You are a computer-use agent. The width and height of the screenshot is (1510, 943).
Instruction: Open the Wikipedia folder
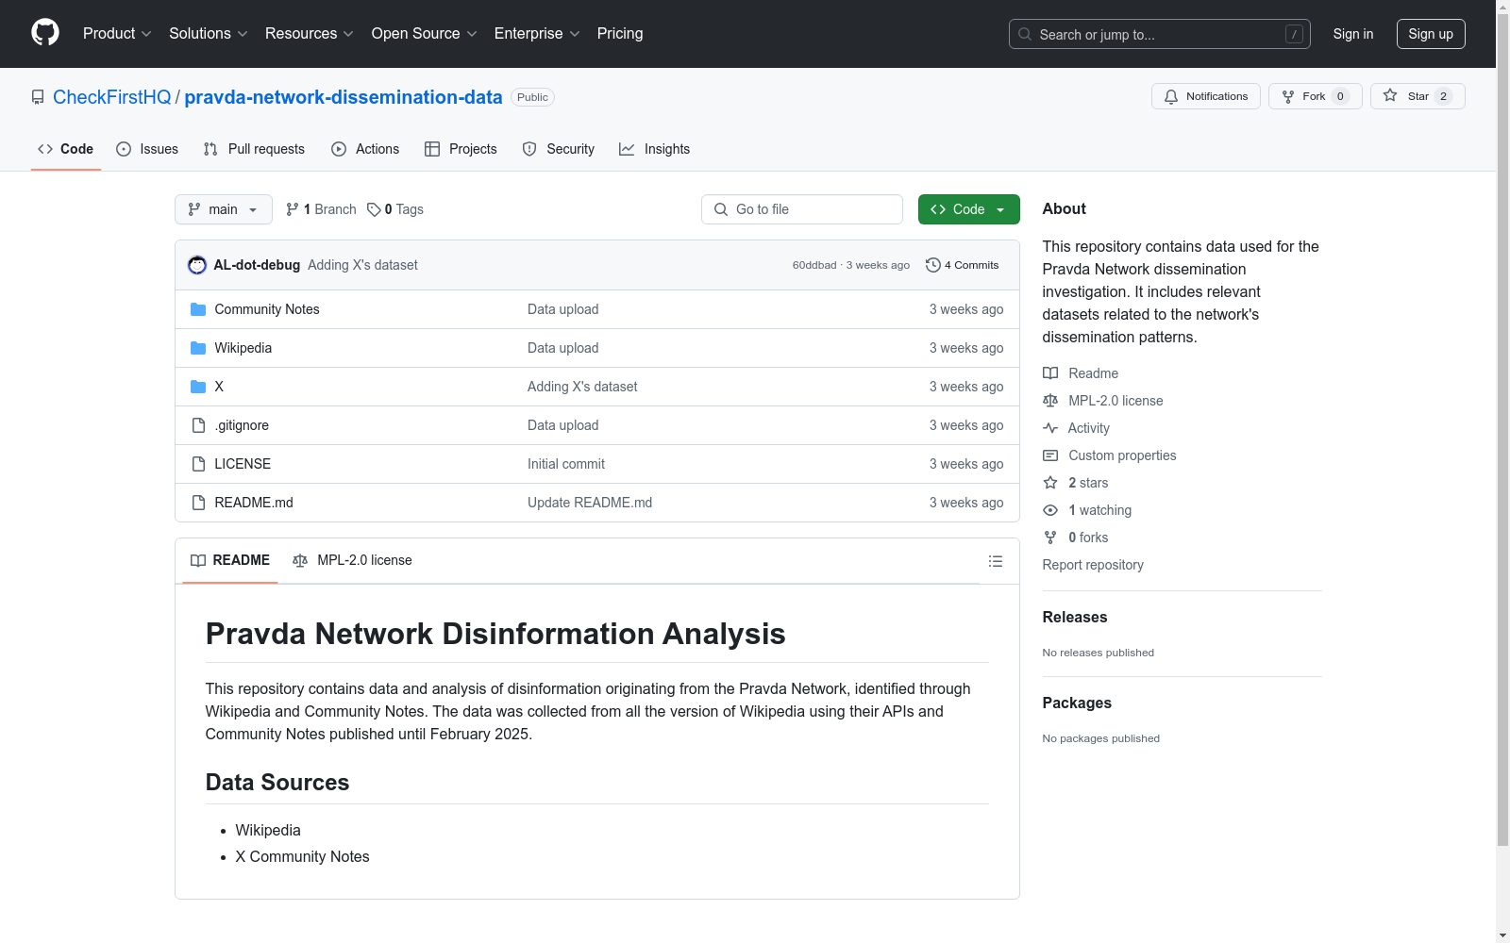click(243, 348)
